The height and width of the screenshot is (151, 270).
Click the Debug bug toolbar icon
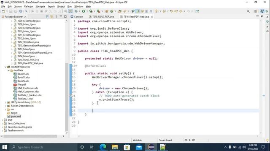pos(76,11)
